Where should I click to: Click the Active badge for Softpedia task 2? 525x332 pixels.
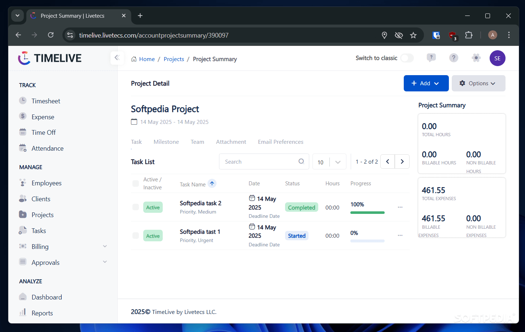153,207
